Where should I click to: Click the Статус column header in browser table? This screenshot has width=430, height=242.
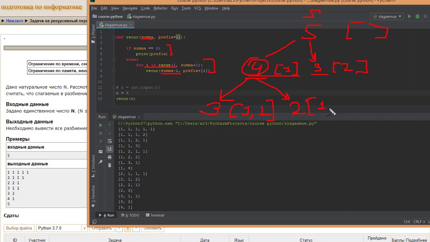tap(306, 240)
